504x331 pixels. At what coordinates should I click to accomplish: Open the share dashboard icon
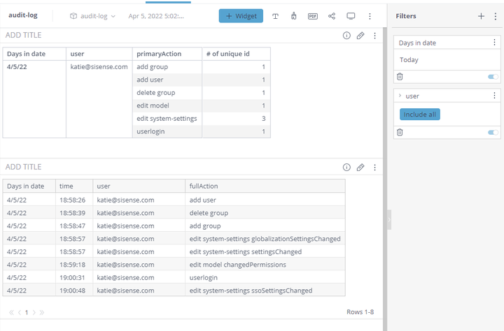point(332,16)
